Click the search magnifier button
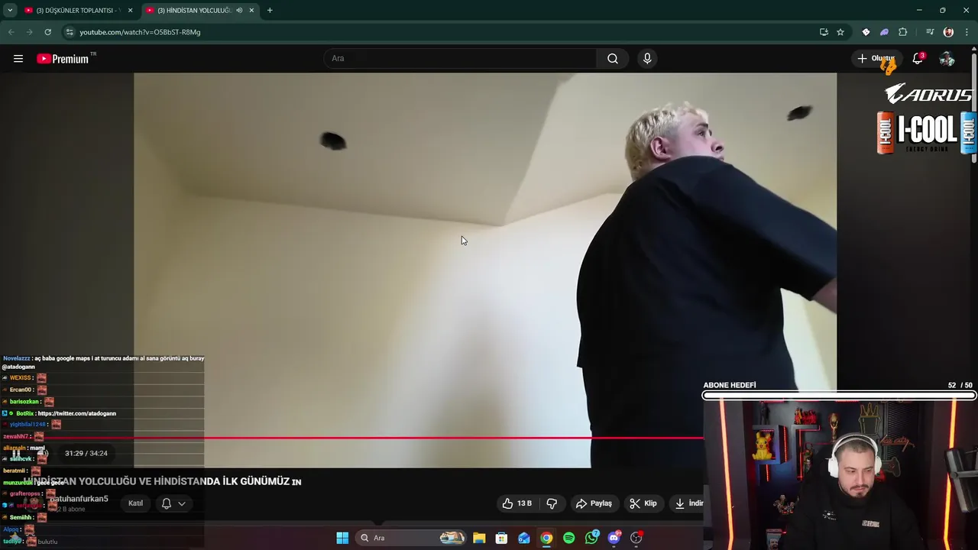The image size is (978, 550). tap(613, 59)
